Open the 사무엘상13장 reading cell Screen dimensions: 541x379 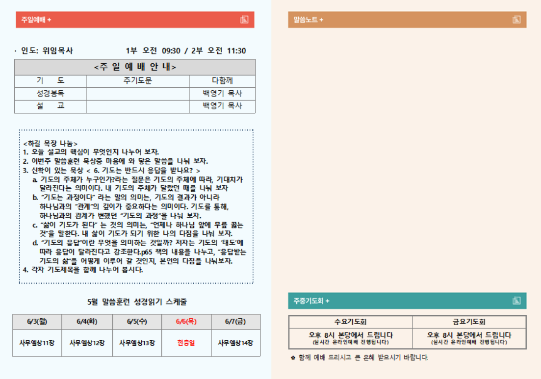pyautogui.click(x=137, y=343)
